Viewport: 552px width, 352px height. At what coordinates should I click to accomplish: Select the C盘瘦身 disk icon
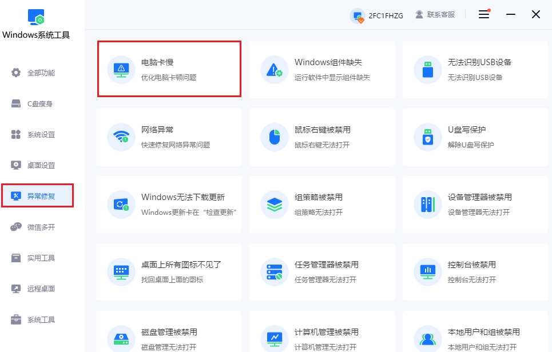[x=16, y=103]
